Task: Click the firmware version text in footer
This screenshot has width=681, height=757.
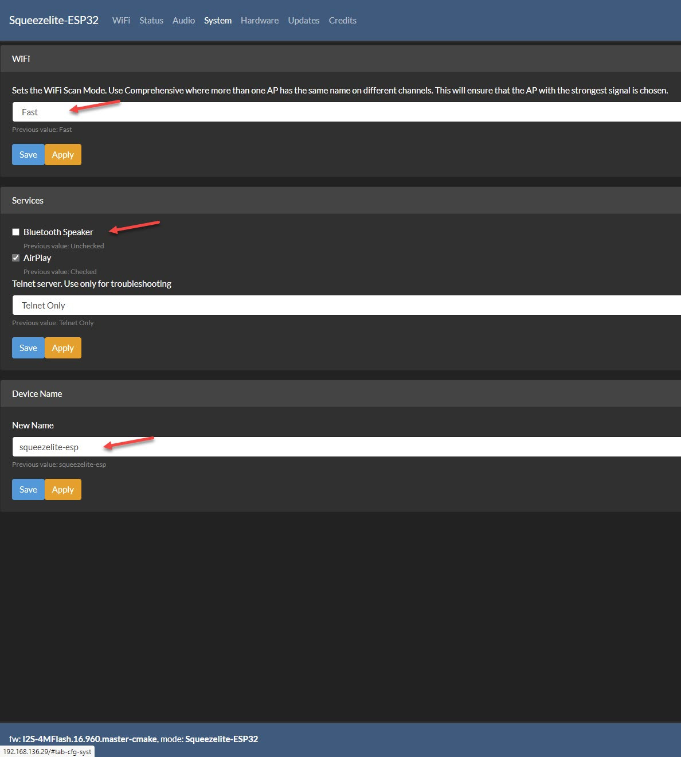Action: 89,739
